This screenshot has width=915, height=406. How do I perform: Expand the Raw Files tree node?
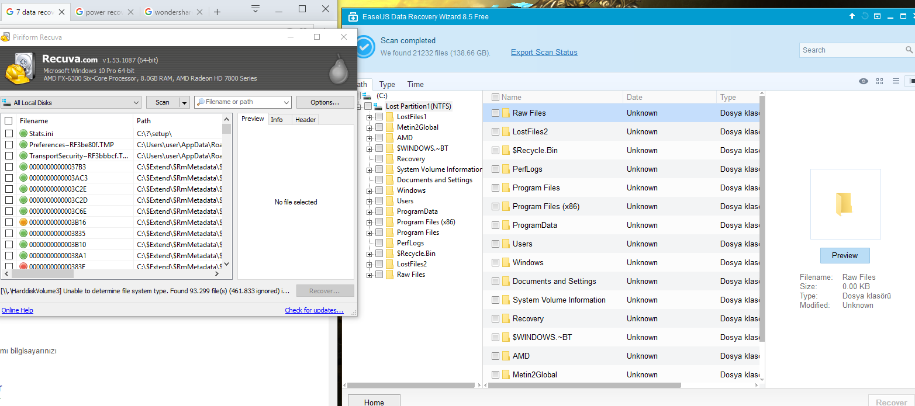tap(370, 275)
